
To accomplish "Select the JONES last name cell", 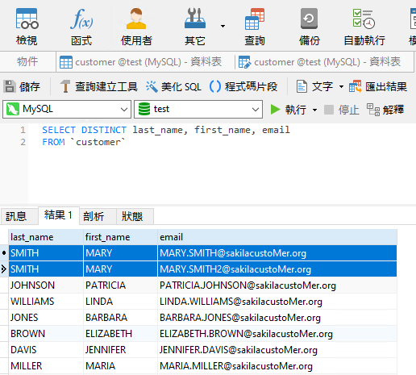I will 46,318.
